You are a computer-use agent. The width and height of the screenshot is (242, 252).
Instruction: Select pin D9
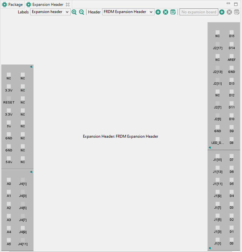coord(231,127)
